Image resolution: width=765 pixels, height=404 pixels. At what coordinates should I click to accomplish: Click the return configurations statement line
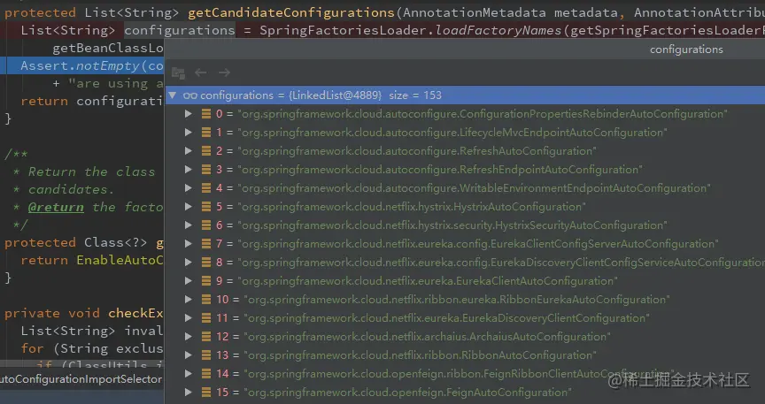92,102
